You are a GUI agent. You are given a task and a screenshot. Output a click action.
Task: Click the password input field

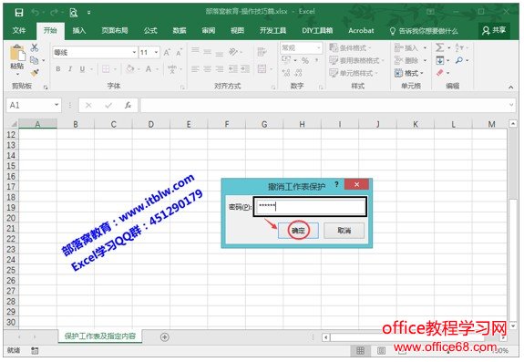(310, 207)
